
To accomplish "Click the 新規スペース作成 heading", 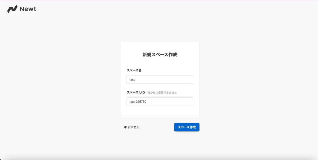I will pos(160,55).
